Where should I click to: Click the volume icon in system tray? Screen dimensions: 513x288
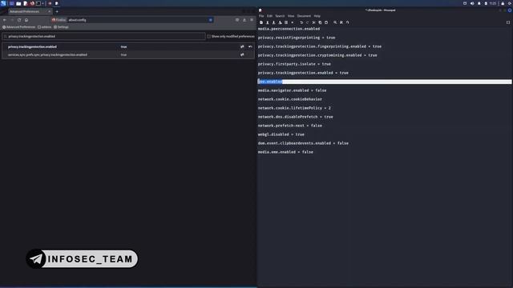coord(472,3)
